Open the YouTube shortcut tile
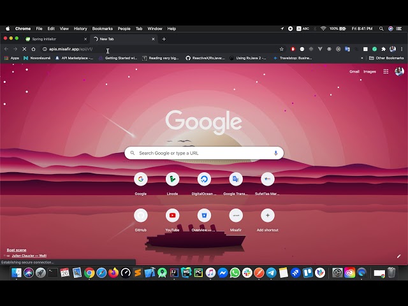408x306 pixels. coord(172,220)
